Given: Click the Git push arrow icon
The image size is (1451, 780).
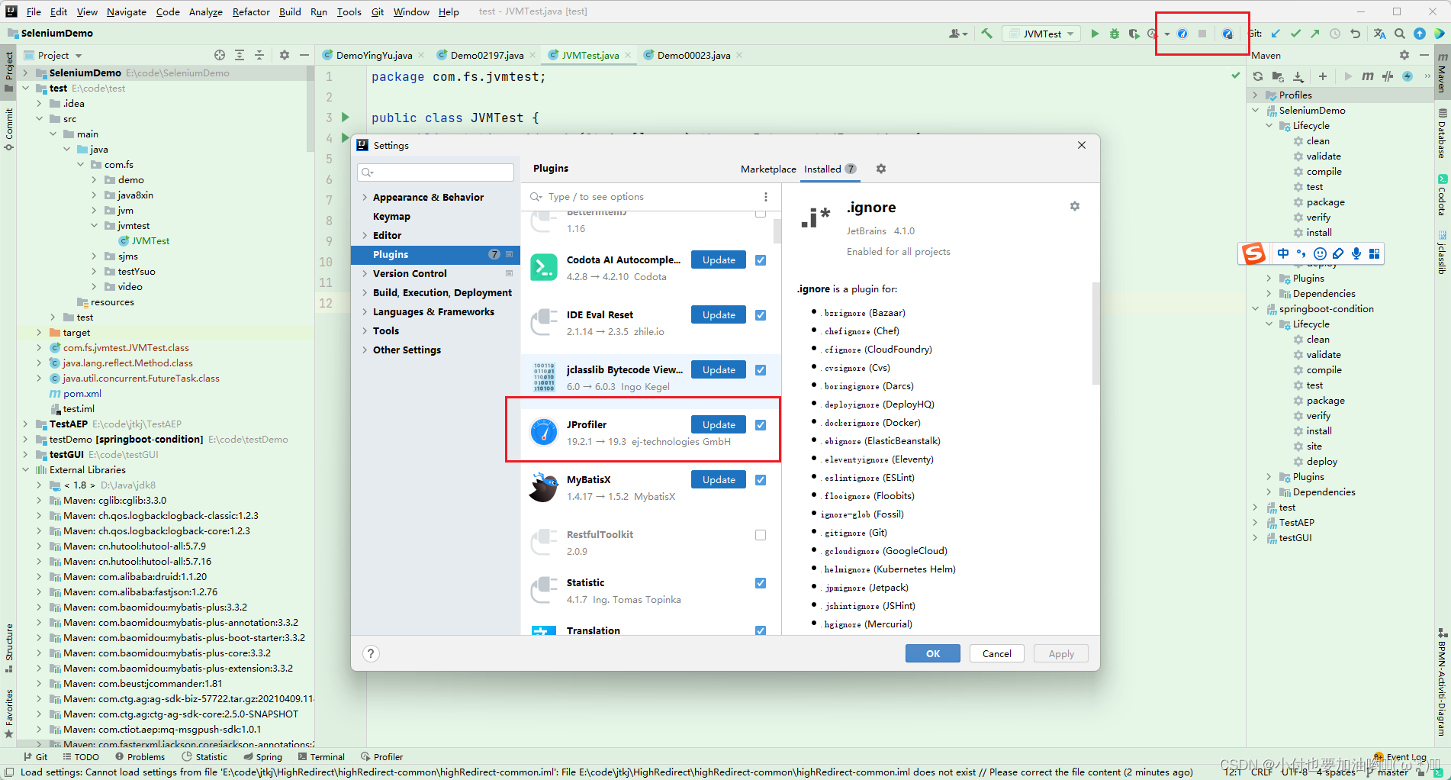Looking at the screenshot, I should [x=1314, y=34].
